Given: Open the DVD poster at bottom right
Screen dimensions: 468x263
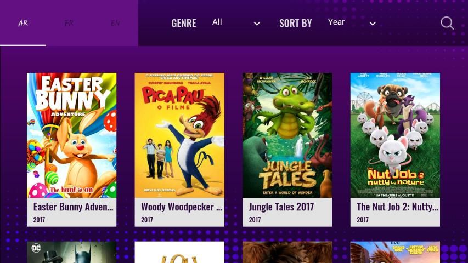Looking at the screenshot, I should click(395, 252).
